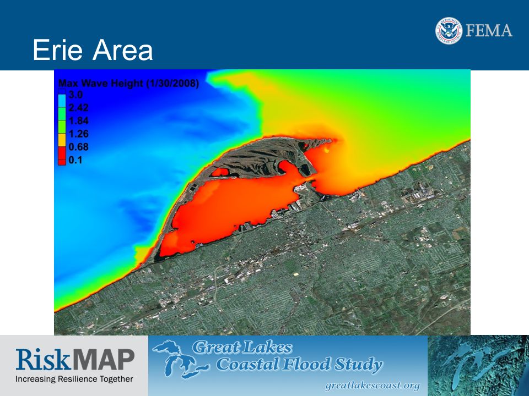Click 'Increasing Resilience Together' tagline
The height and width of the screenshot is (396, 529).
[x=74, y=379]
